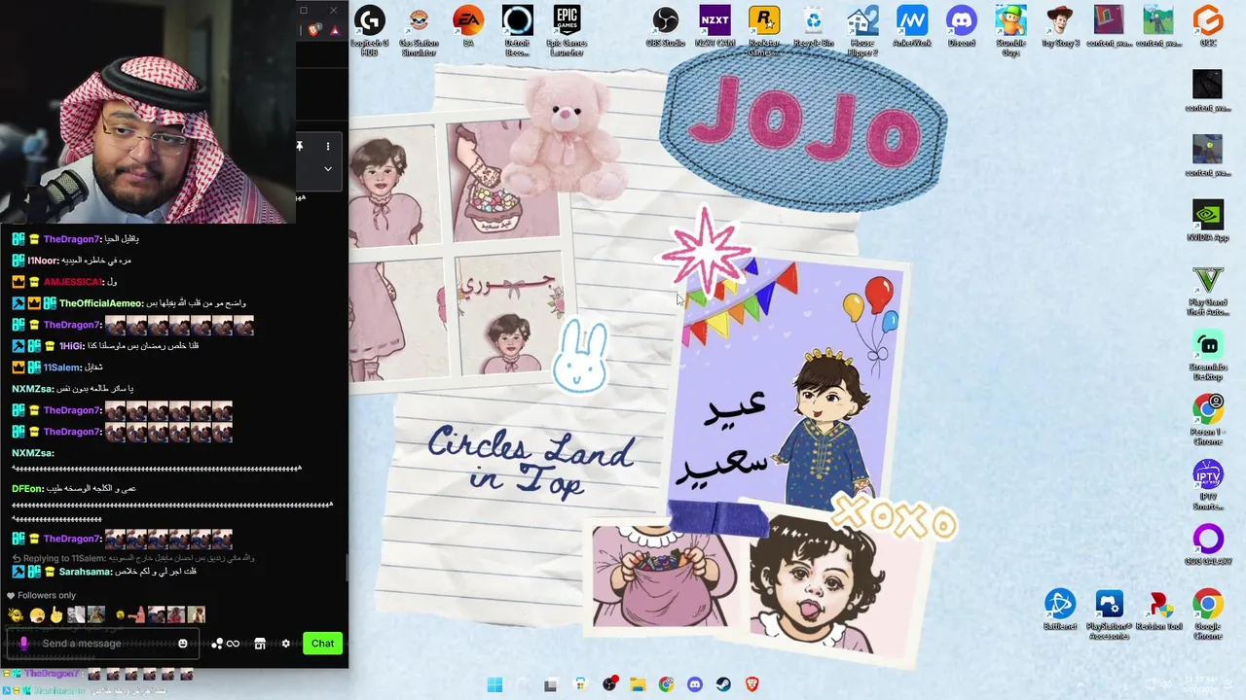
Task: Select the Recycle Bin icon
Action: (x=814, y=27)
